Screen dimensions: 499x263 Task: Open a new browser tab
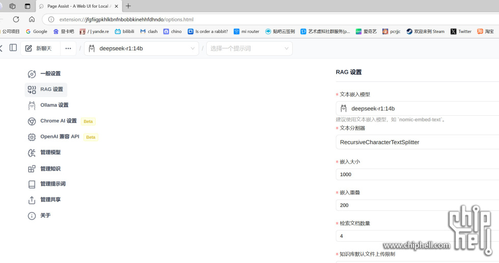click(128, 6)
